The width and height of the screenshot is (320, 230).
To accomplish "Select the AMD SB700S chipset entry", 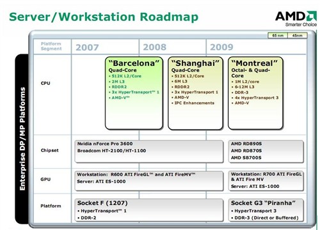I will [x=246, y=158].
